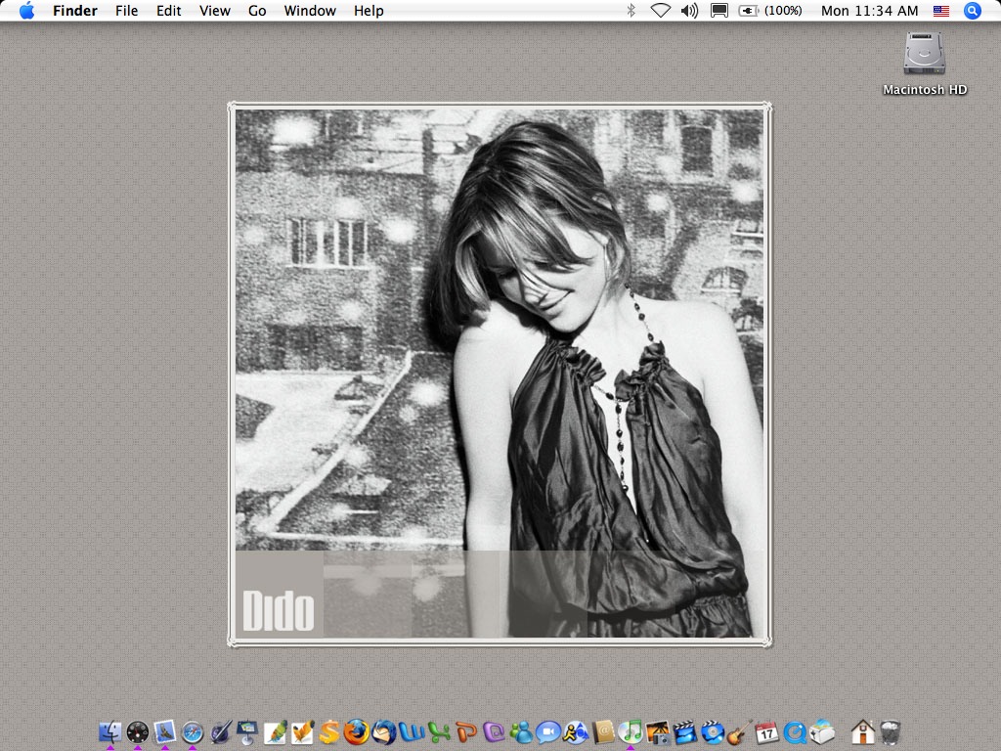Viewport: 1001px width, 751px height.
Task: Launch Dashboard from the dock
Action: click(x=138, y=731)
